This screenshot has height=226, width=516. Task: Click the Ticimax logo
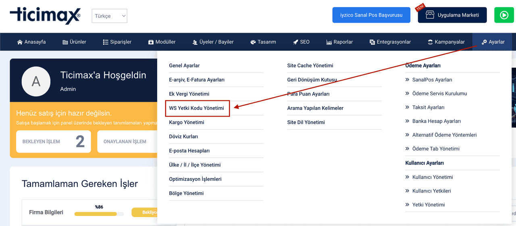(45, 16)
